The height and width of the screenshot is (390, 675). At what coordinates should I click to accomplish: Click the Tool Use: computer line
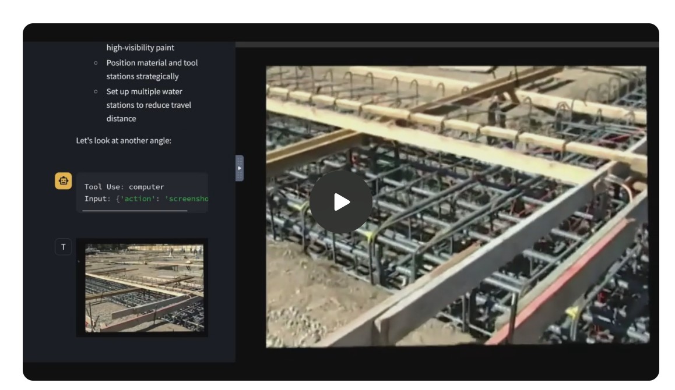(124, 187)
